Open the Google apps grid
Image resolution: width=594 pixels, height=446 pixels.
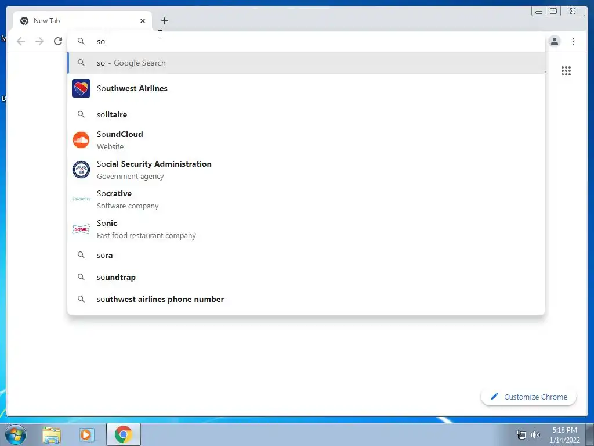pos(566,71)
